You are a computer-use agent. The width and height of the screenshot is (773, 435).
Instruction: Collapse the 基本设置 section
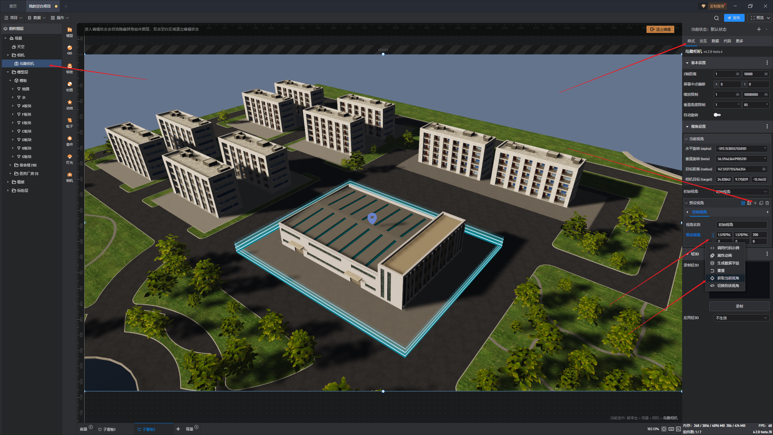(687, 63)
